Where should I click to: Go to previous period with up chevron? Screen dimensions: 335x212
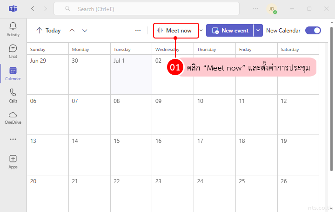click(72, 31)
